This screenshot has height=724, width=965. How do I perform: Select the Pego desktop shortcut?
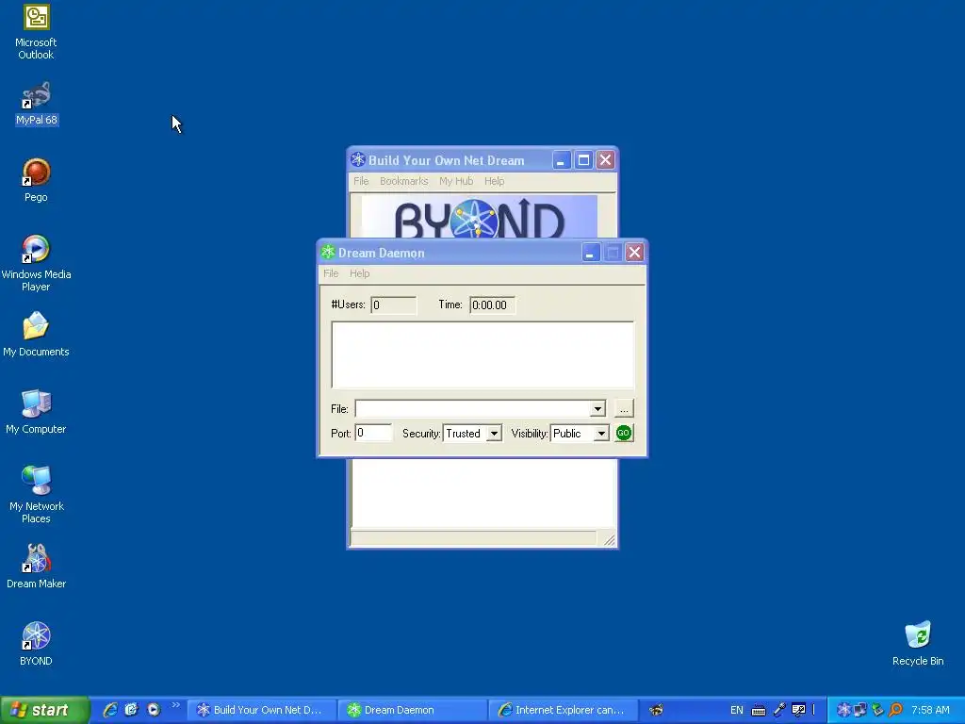tap(36, 180)
